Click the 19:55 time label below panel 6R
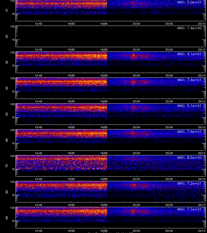The image size is (207, 233). (x=104, y=153)
